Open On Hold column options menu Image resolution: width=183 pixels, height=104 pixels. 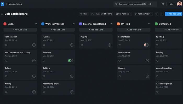tap(149, 24)
